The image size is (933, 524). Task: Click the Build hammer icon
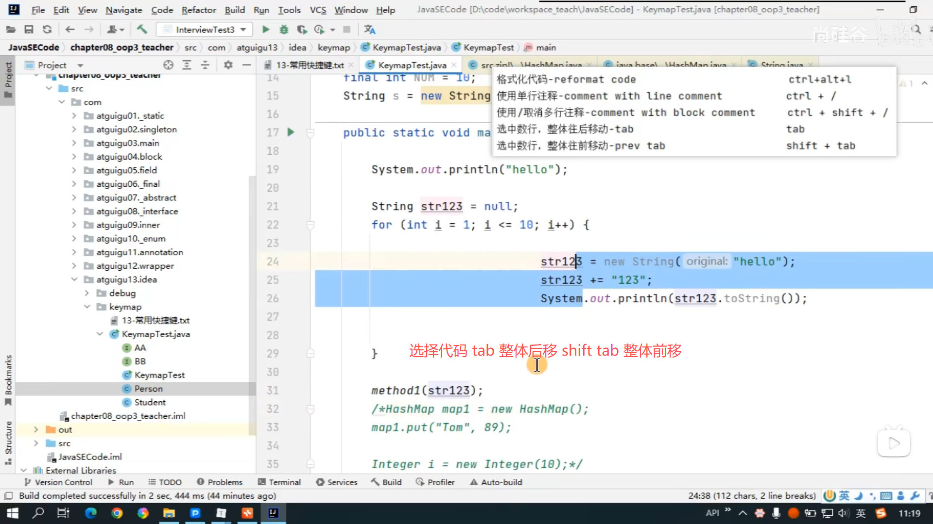tap(142, 30)
